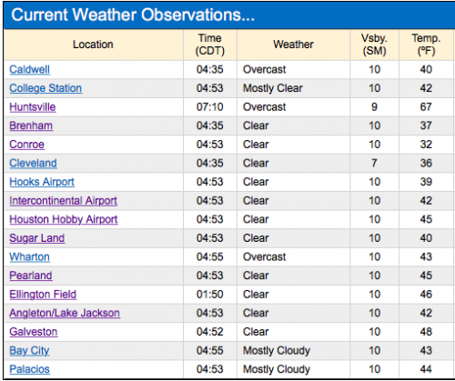Select the Pearland link
This screenshot has width=455, height=381.
[x=31, y=276]
